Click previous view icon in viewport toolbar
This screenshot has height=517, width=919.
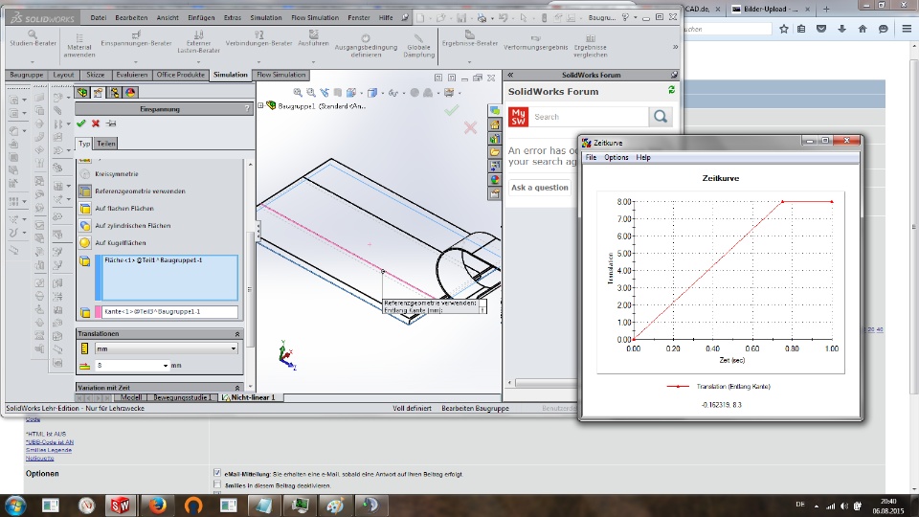pyautogui.click(x=325, y=93)
